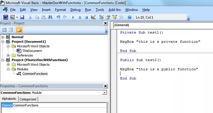
Task: Expand the Normal project node
Action: [x=3, y=37]
